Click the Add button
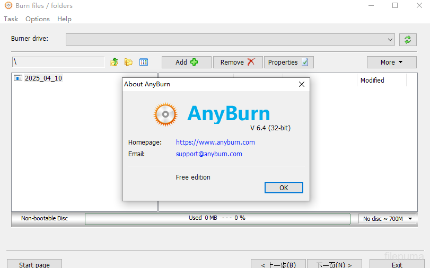The width and height of the screenshot is (430, 268). 187,62
